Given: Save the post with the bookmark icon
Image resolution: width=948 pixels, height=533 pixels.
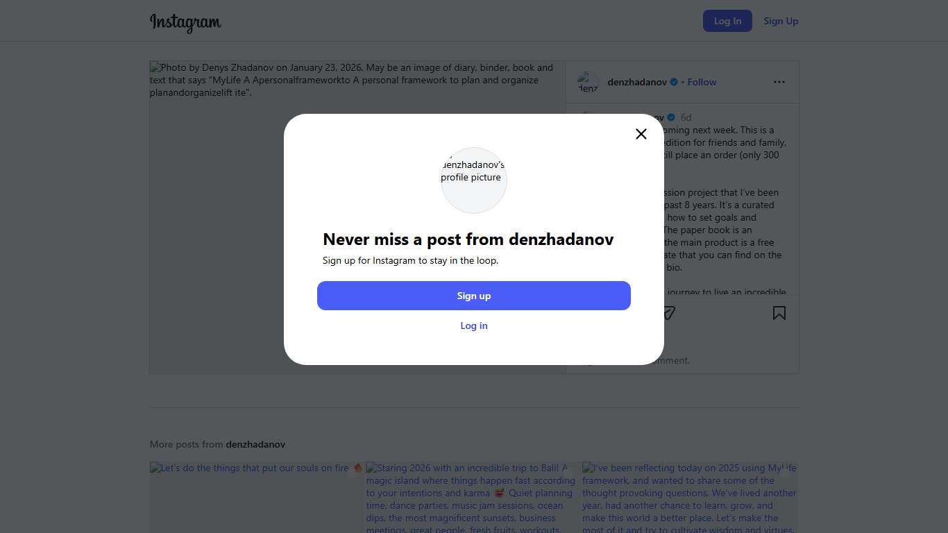Looking at the screenshot, I should [779, 313].
